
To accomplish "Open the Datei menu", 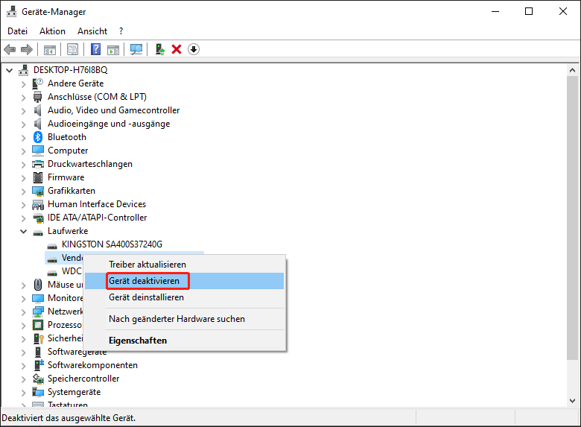I will click(17, 31).
